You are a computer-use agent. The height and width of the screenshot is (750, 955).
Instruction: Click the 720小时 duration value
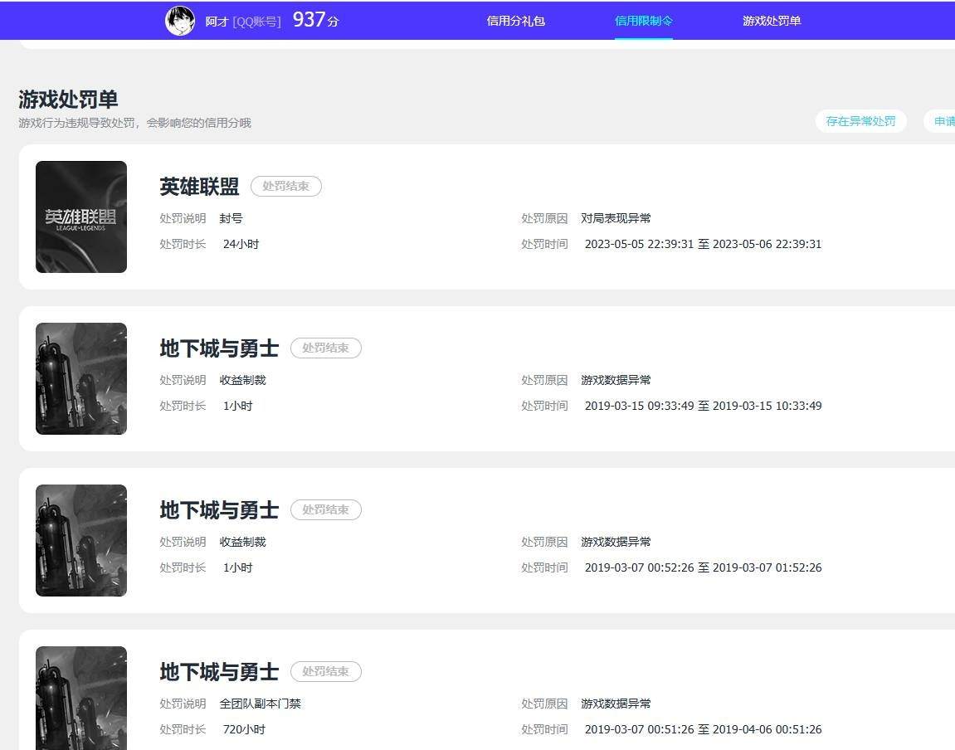pos(244,729)
